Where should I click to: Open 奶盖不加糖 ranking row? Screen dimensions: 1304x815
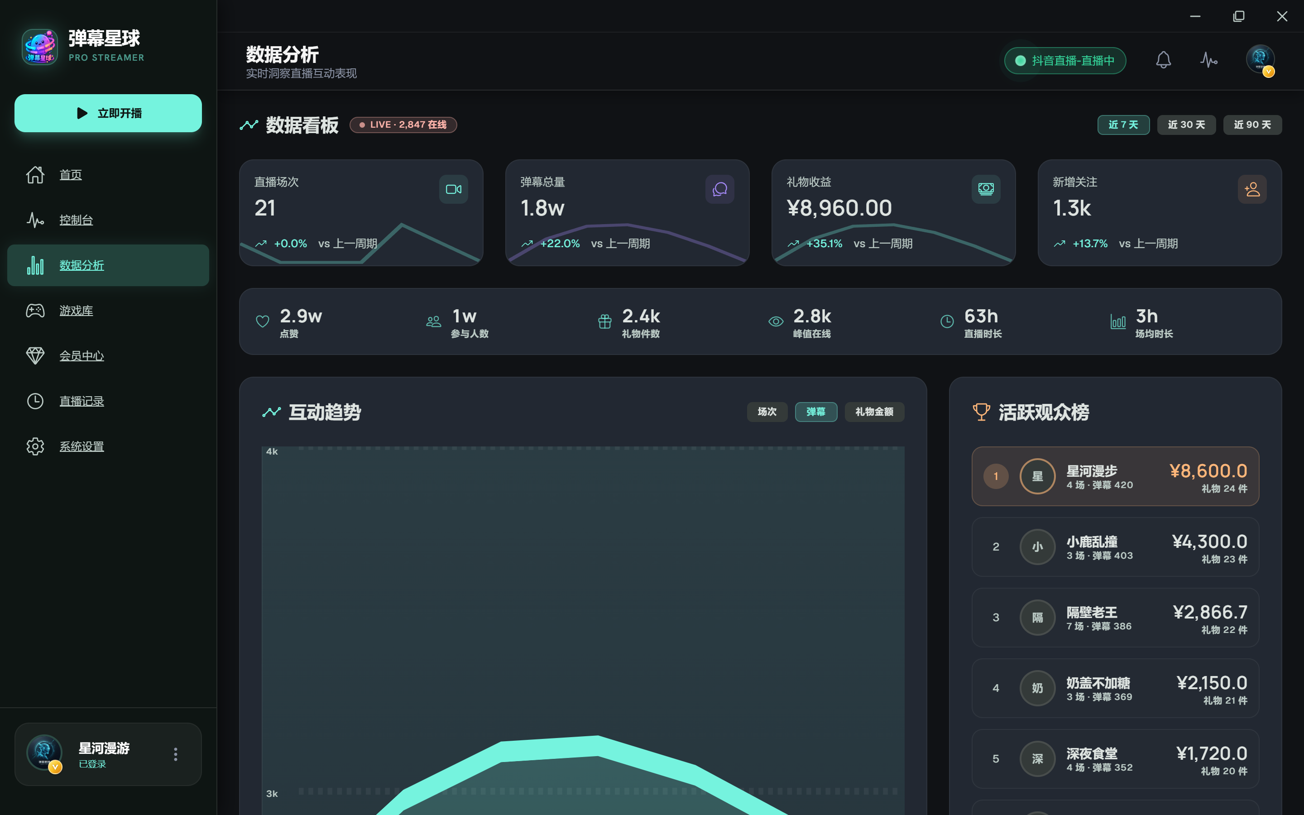(x=1115, y=688)
